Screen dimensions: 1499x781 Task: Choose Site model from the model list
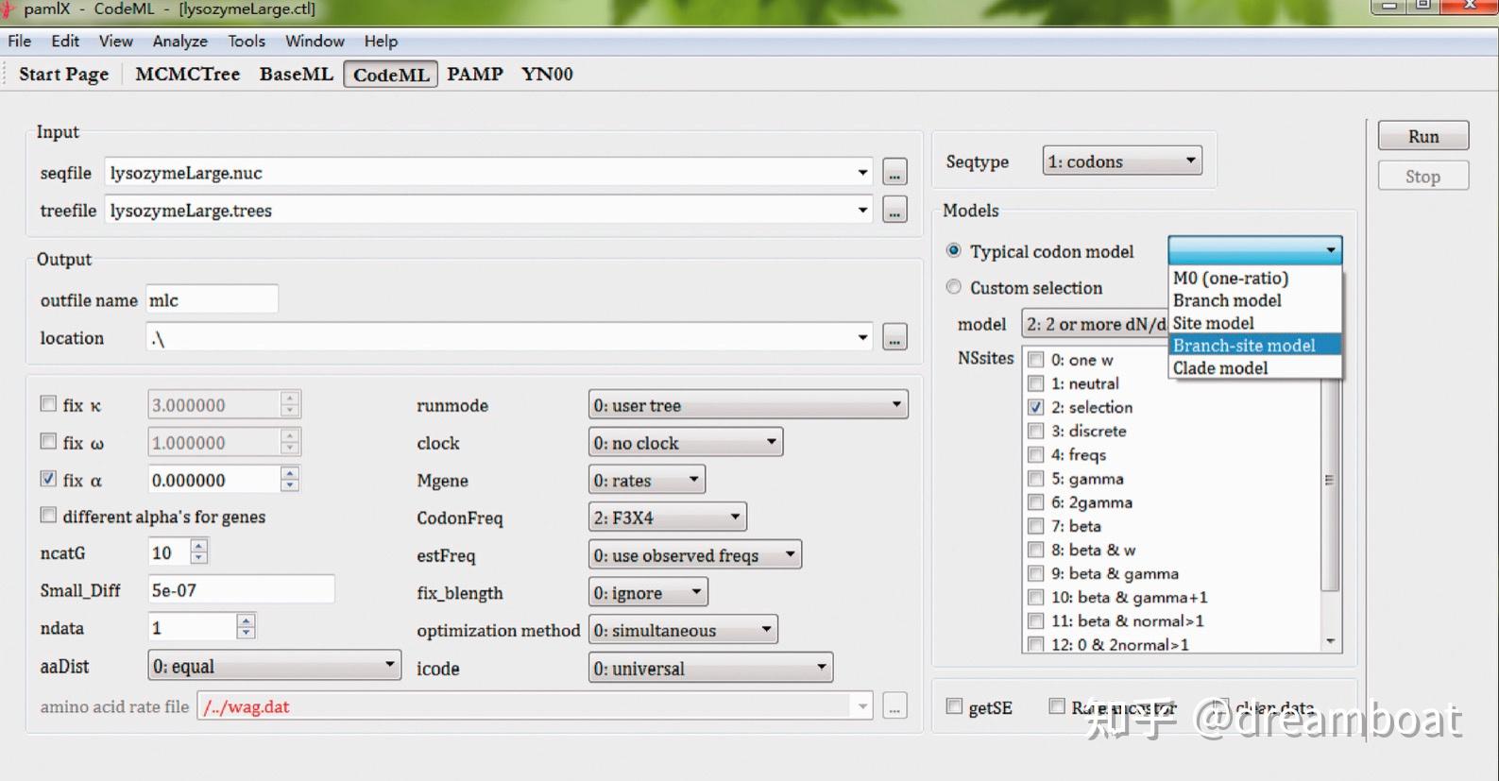coord(1254,323)
